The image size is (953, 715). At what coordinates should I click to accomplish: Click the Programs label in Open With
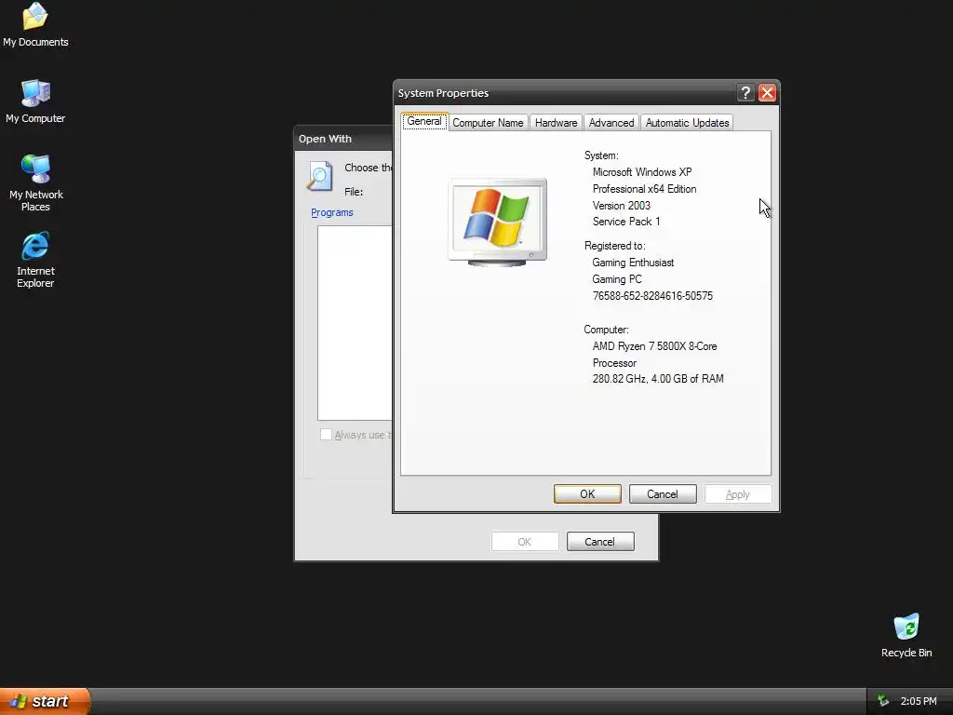[332, 212]
